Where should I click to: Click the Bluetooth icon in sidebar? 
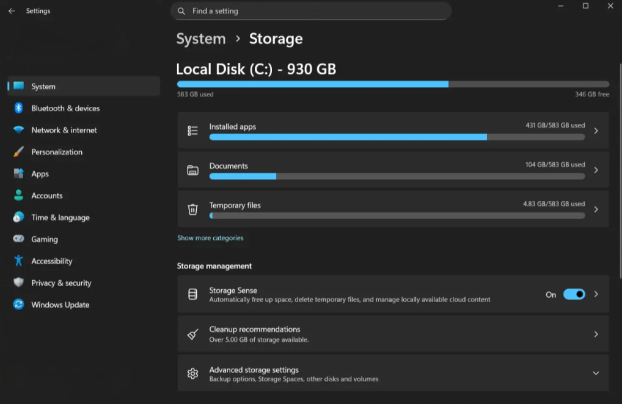(x=19, y=108)
